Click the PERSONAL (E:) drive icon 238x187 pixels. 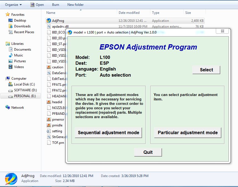click(11, 96)
